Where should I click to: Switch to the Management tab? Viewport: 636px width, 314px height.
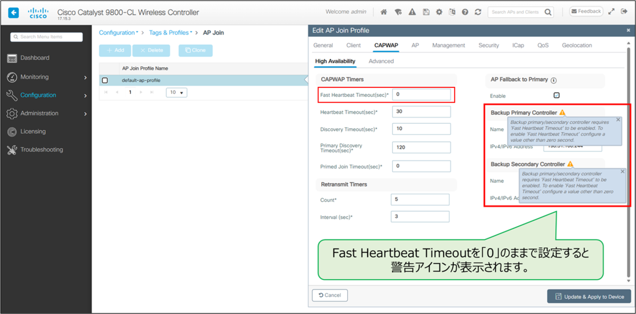click(448, 46)
